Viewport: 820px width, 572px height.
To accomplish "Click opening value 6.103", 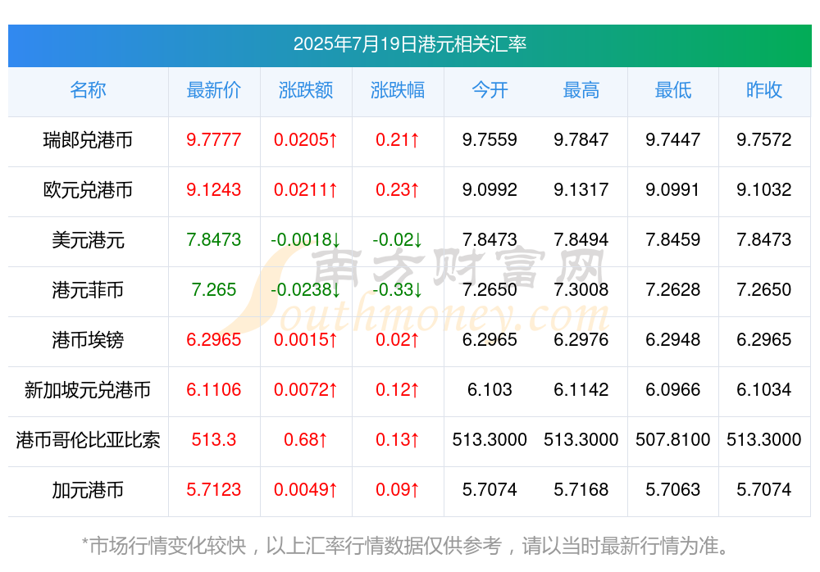I will 490,389.
